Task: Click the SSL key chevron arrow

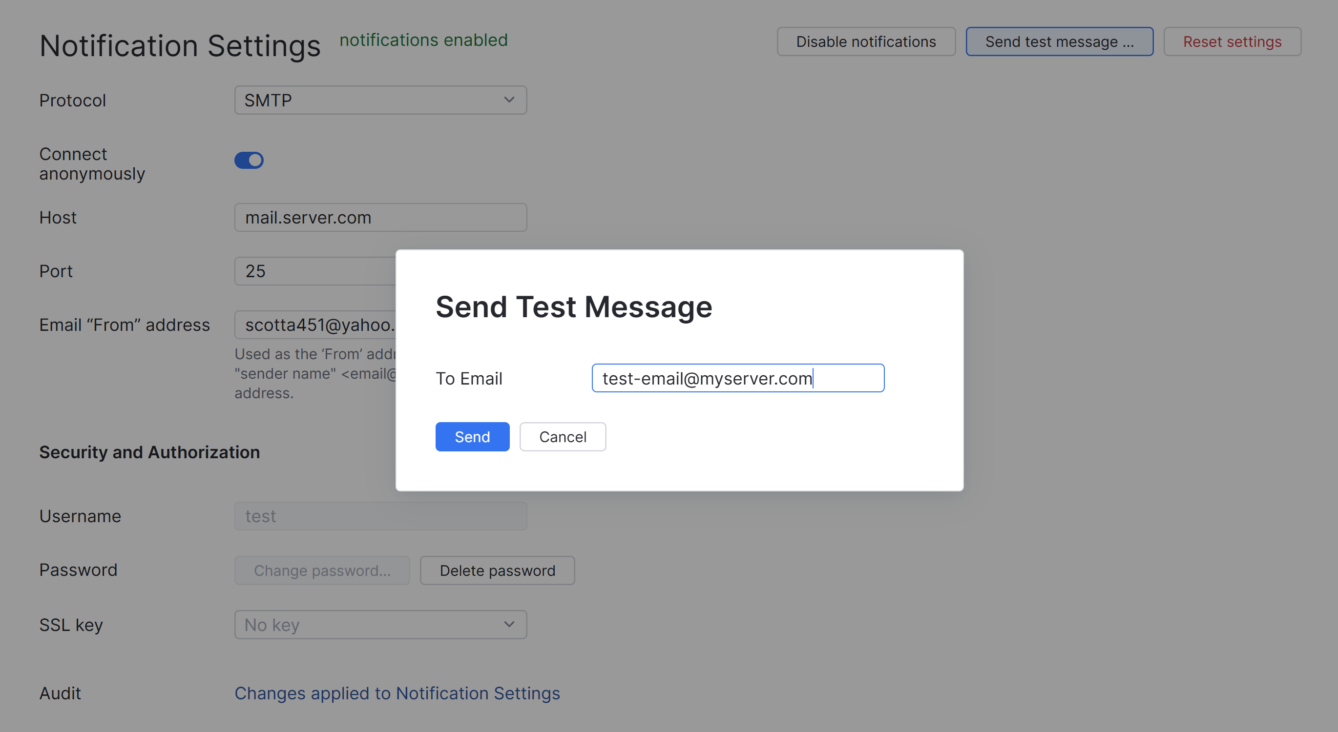Action: click(x=508, y=625)
